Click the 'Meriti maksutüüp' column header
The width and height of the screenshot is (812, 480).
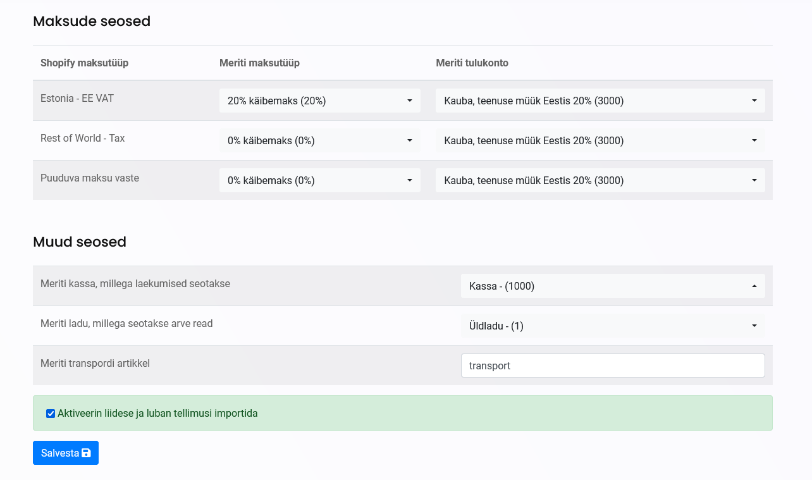tap(259, 63)
